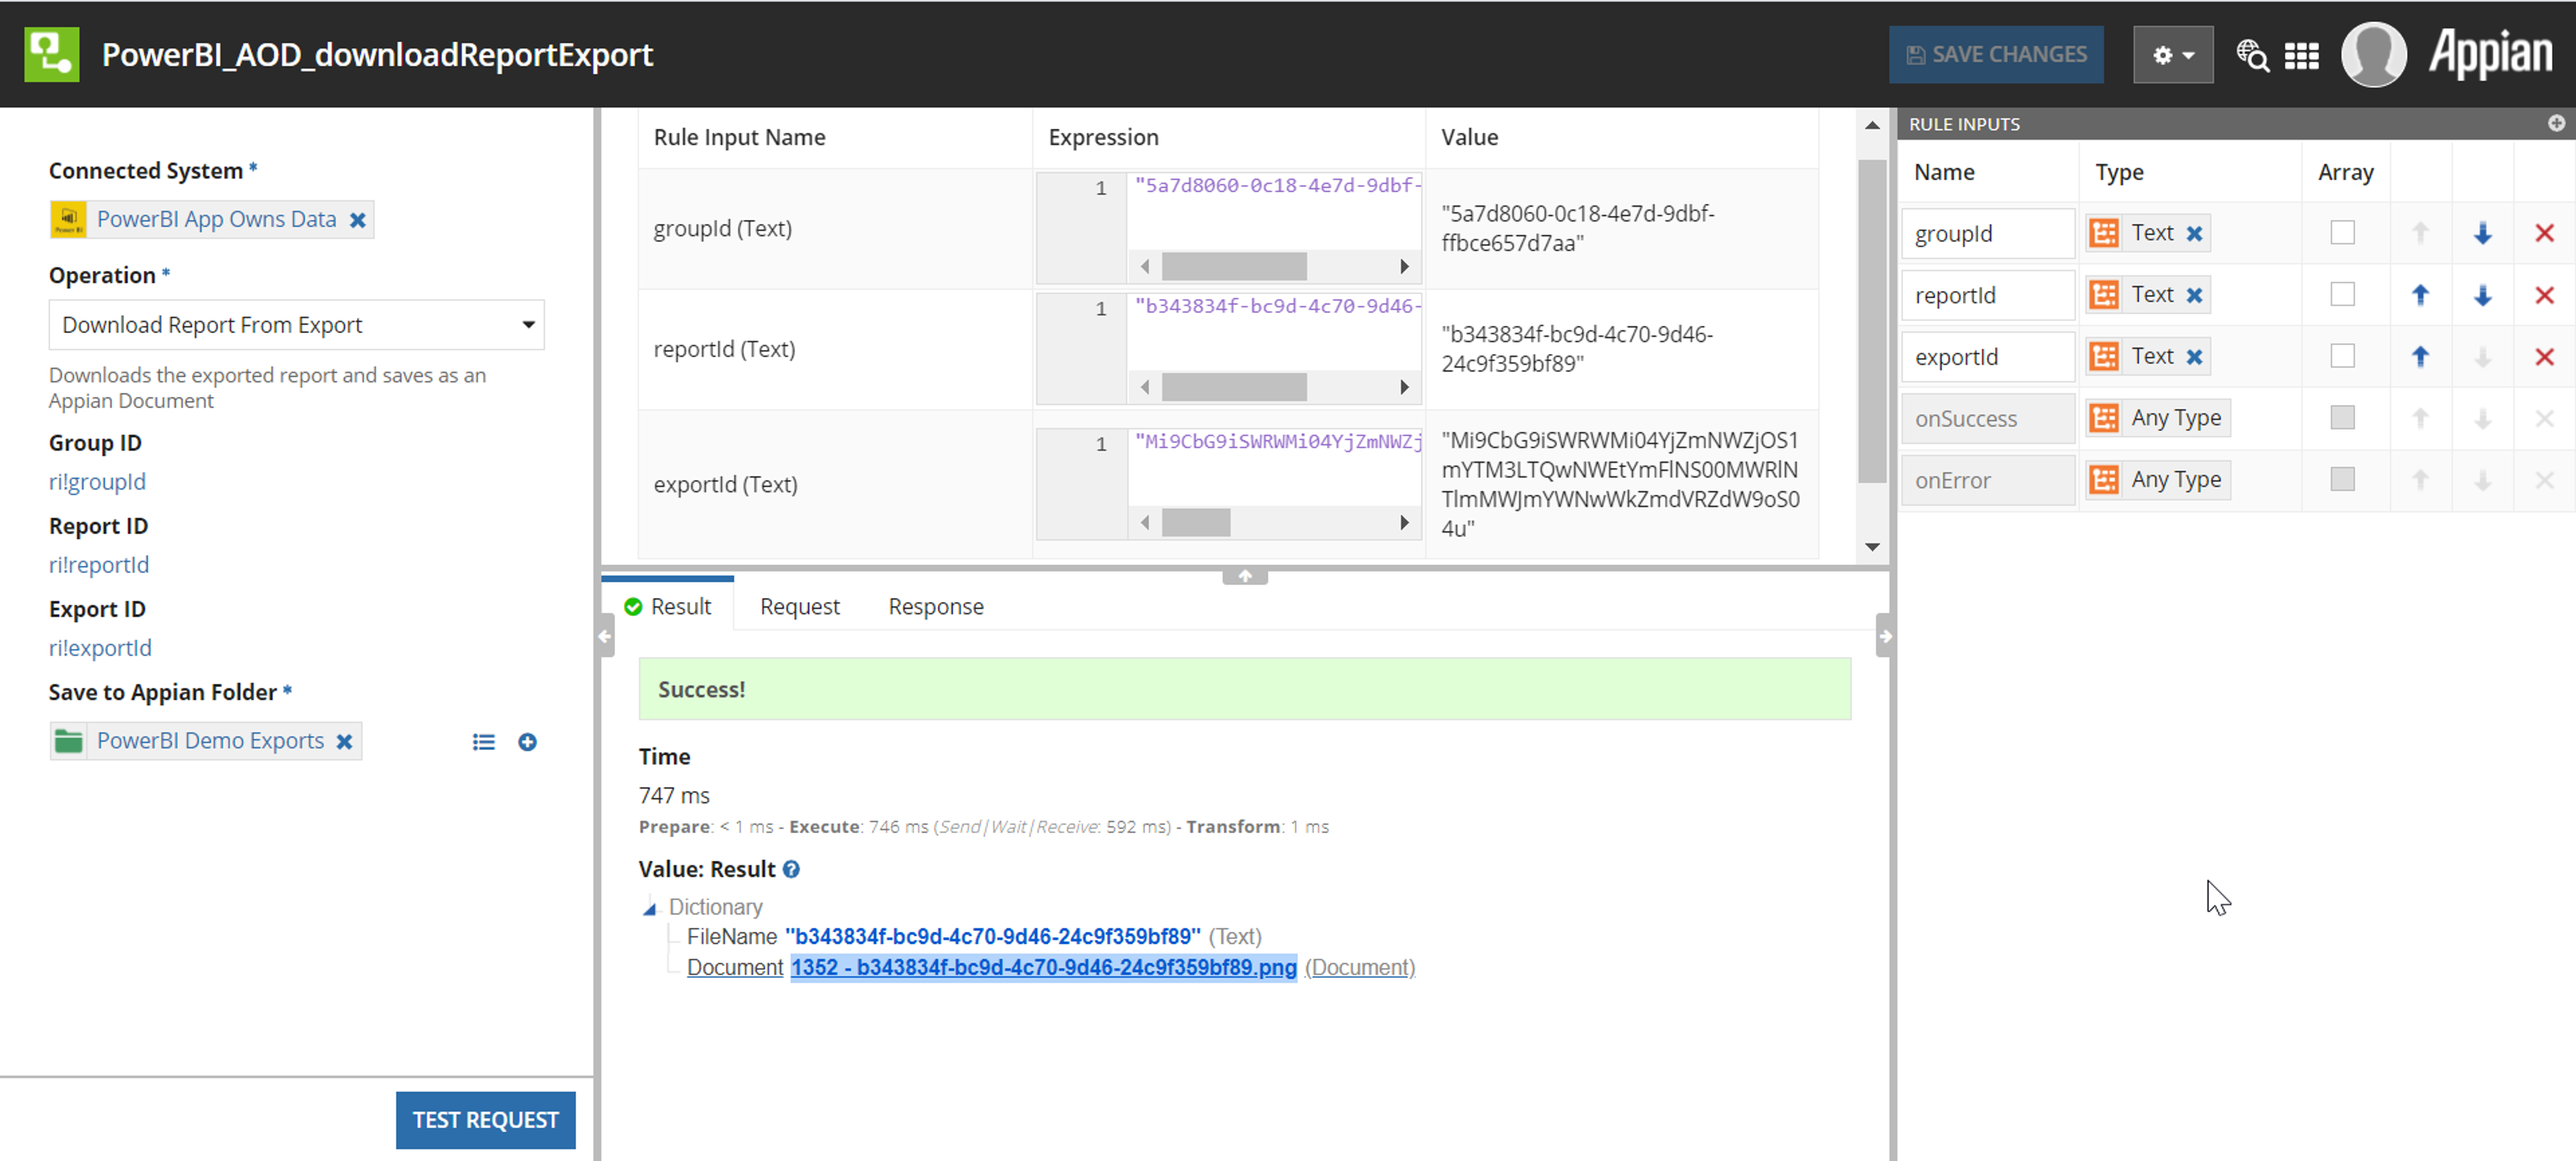Screen dimensions: 2576x1161
Task: Open help for Value: Result
Action: click(791, 869)
